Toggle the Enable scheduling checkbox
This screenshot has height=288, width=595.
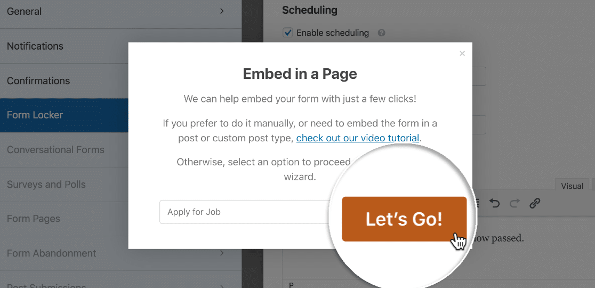[287, 33]
